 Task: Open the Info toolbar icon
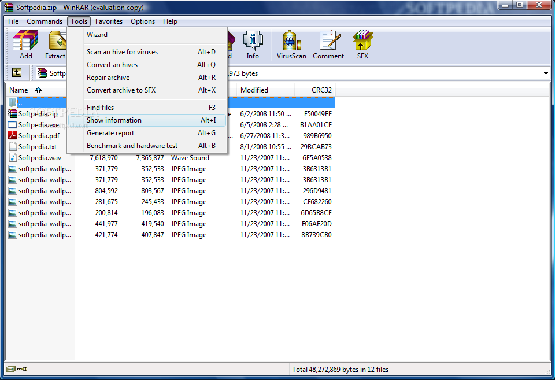(253, 45)
